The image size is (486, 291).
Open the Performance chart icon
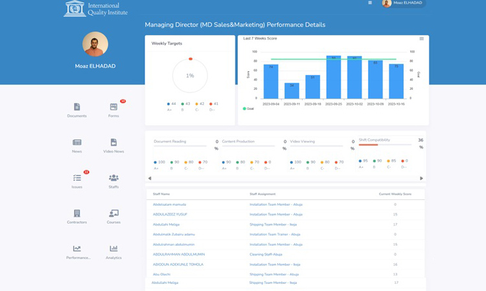click(77, 248)
